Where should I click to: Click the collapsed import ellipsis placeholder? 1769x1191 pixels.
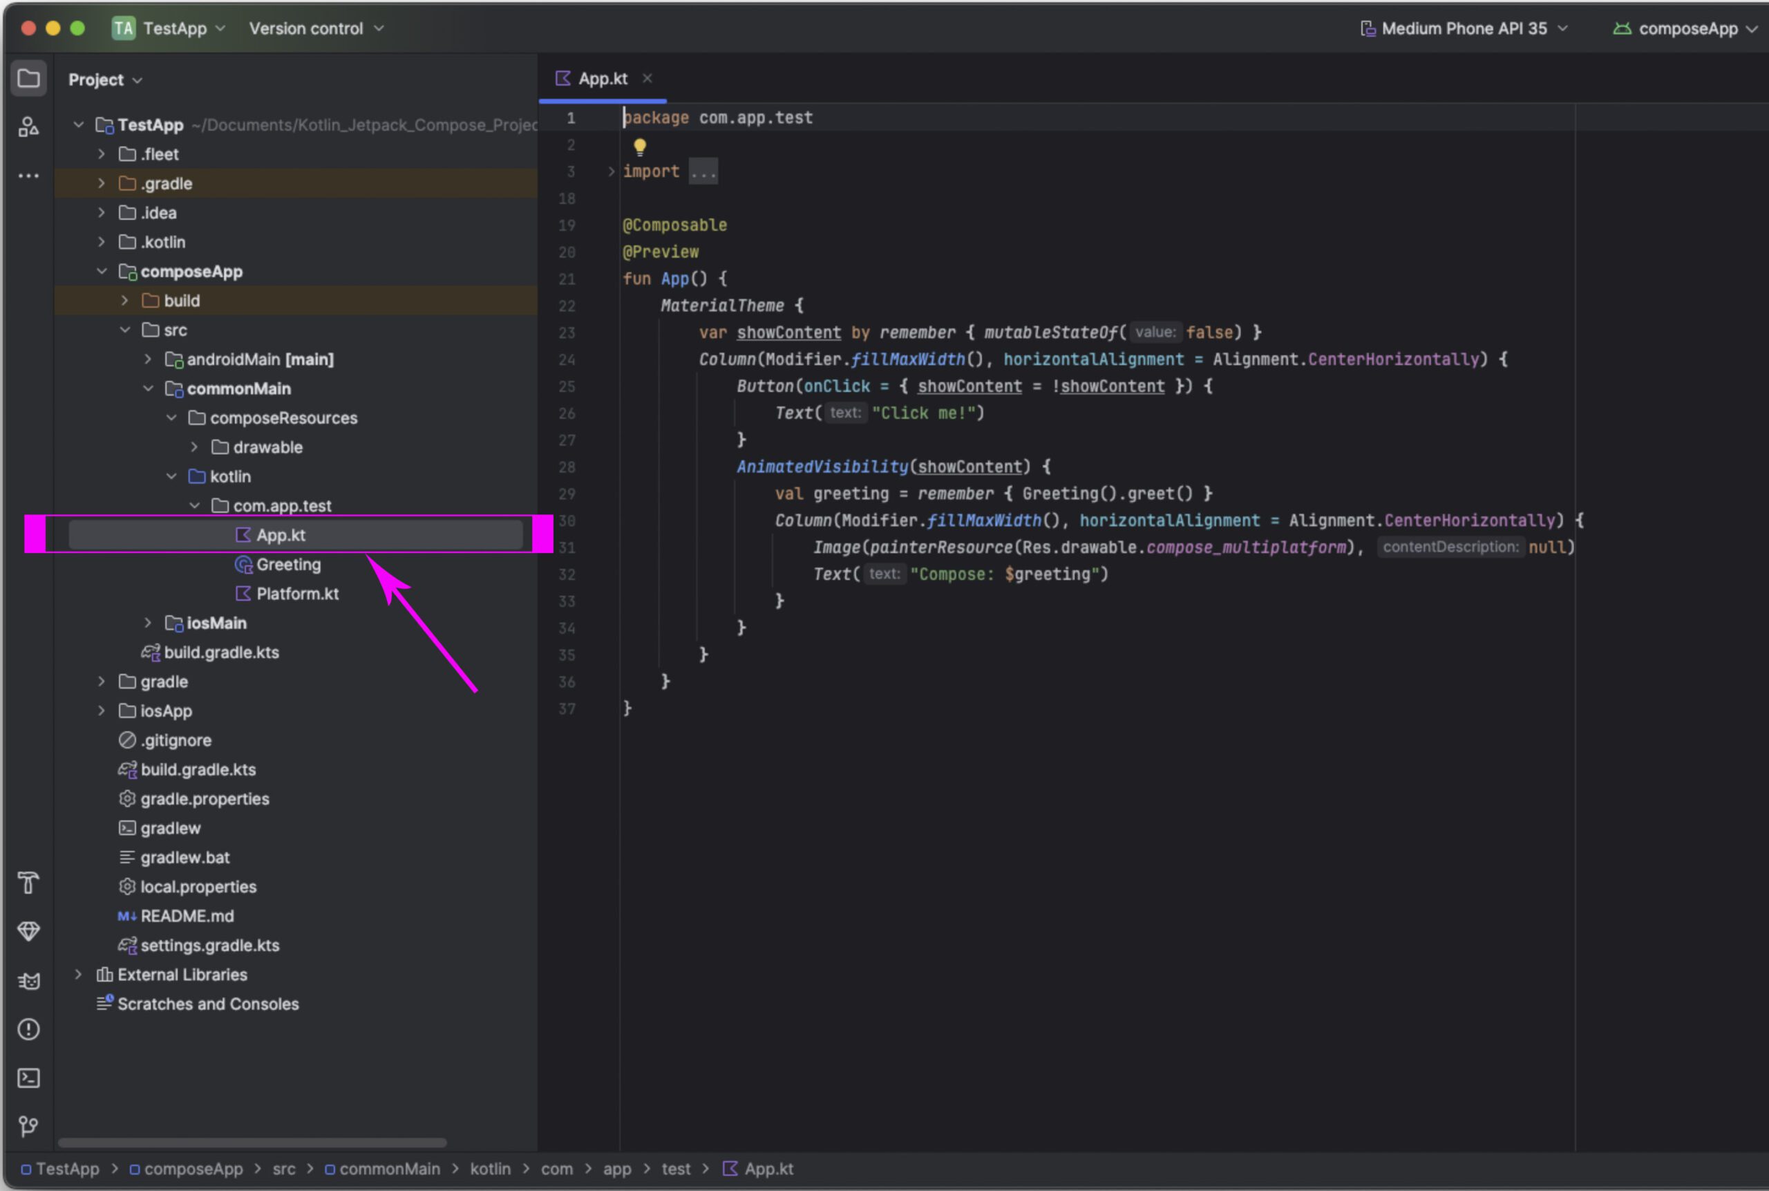coord(703,171)
